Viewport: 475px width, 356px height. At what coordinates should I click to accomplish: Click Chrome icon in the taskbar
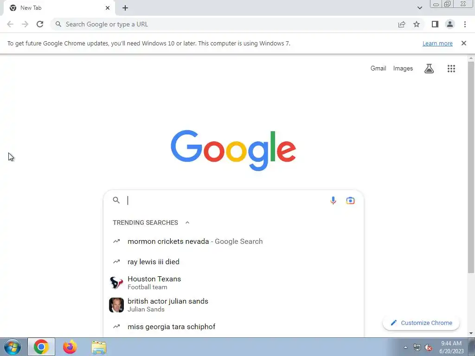(41, 347)
